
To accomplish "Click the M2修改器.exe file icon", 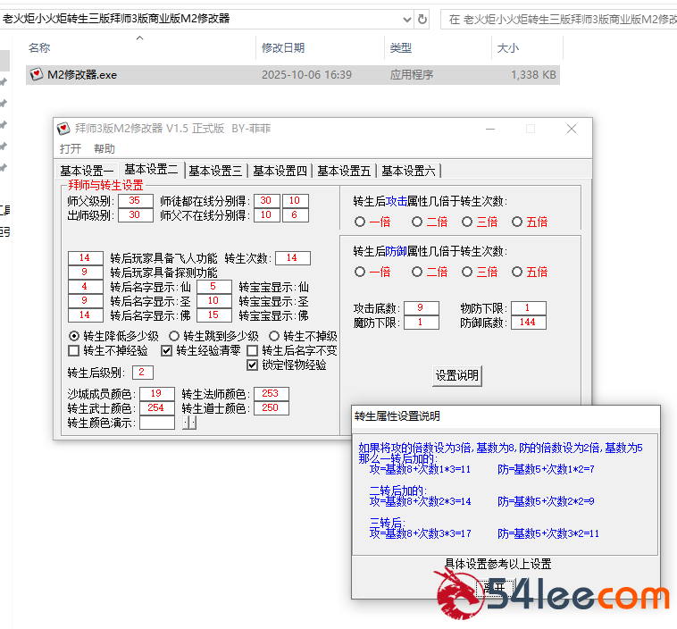I will click(37, 75).
